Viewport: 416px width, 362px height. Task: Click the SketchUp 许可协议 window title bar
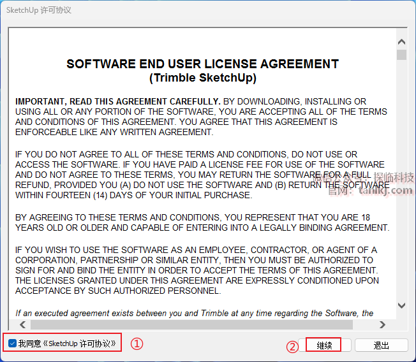[x=191, y=10]
